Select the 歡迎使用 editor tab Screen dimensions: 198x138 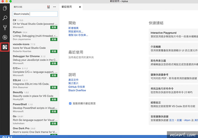click(71, 7)
